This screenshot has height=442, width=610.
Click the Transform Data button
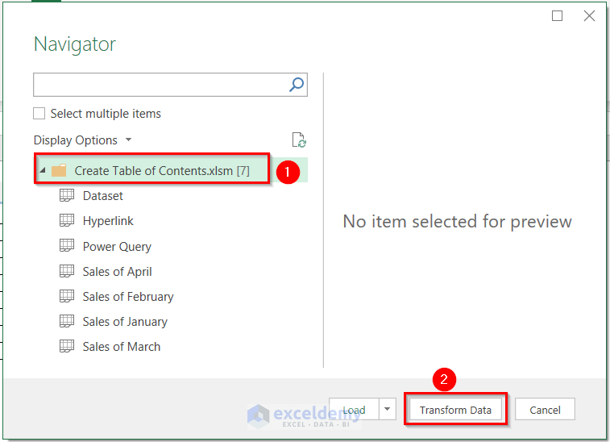(x=455, y=409)
